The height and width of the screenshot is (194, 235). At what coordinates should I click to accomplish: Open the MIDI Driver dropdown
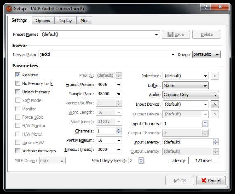(x=52, y=161)
